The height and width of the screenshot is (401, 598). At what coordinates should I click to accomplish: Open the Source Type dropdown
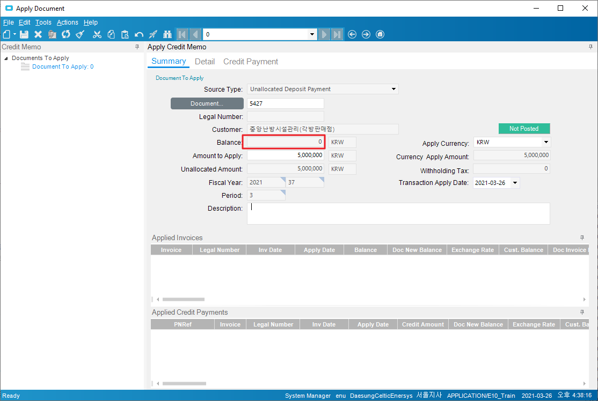pyautogui.click(x=393, y=89)
